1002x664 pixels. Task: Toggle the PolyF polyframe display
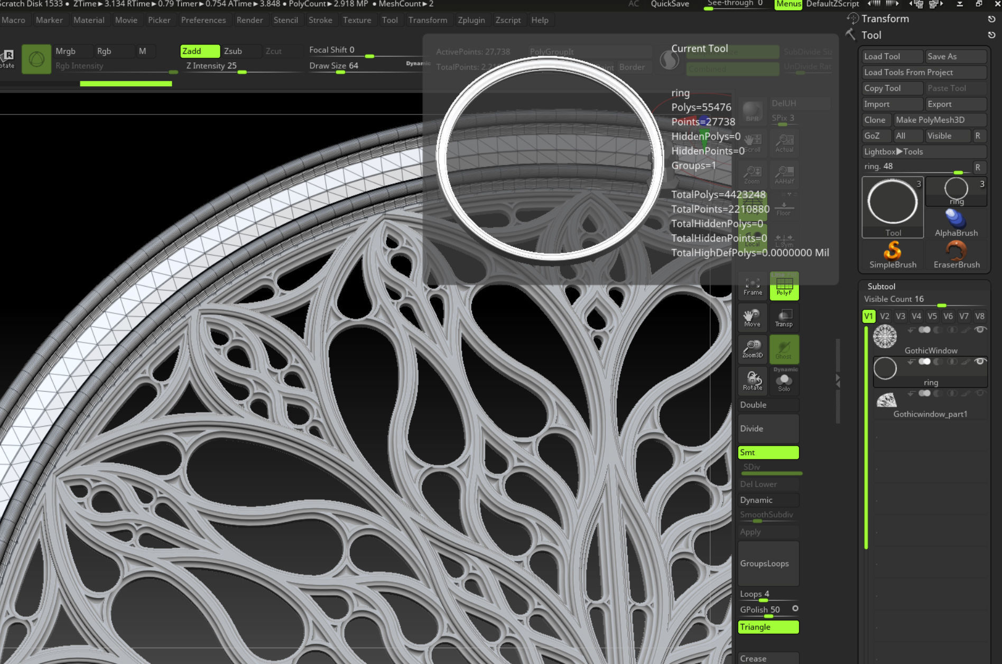pos(784,286)
